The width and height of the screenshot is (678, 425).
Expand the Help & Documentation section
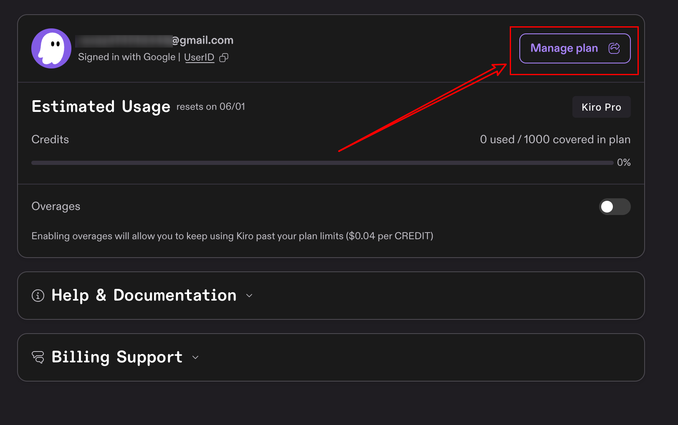click(331, 296)
